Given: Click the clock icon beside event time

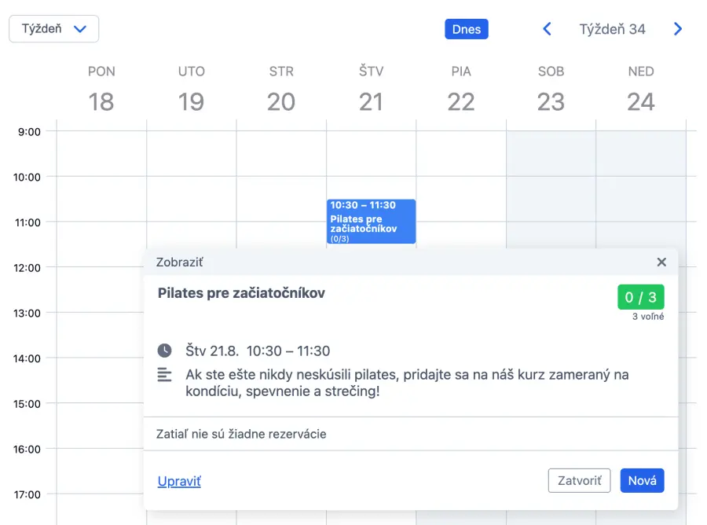Looking at the screenshot, I should (164, 351).
